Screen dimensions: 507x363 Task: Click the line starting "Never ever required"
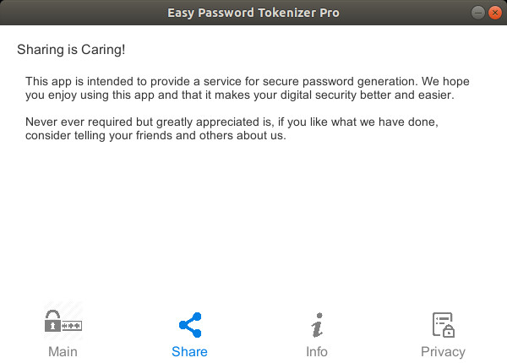232,122
